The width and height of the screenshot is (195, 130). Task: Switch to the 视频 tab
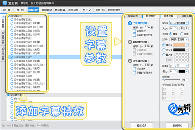pos(7,10)
